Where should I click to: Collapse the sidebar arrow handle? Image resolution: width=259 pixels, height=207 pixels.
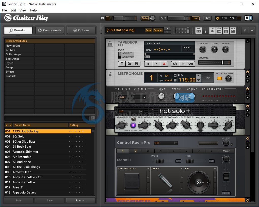(101, 30)
